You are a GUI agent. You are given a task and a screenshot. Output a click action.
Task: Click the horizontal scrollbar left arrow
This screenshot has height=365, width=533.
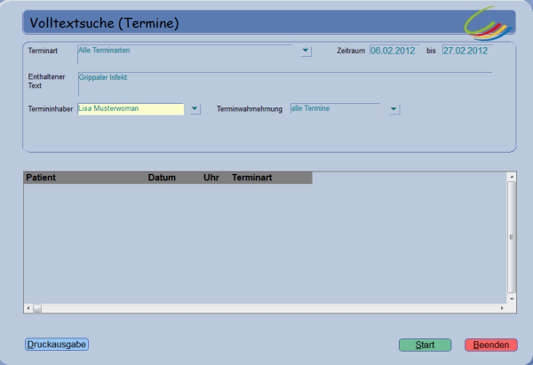tap(28, 308)
